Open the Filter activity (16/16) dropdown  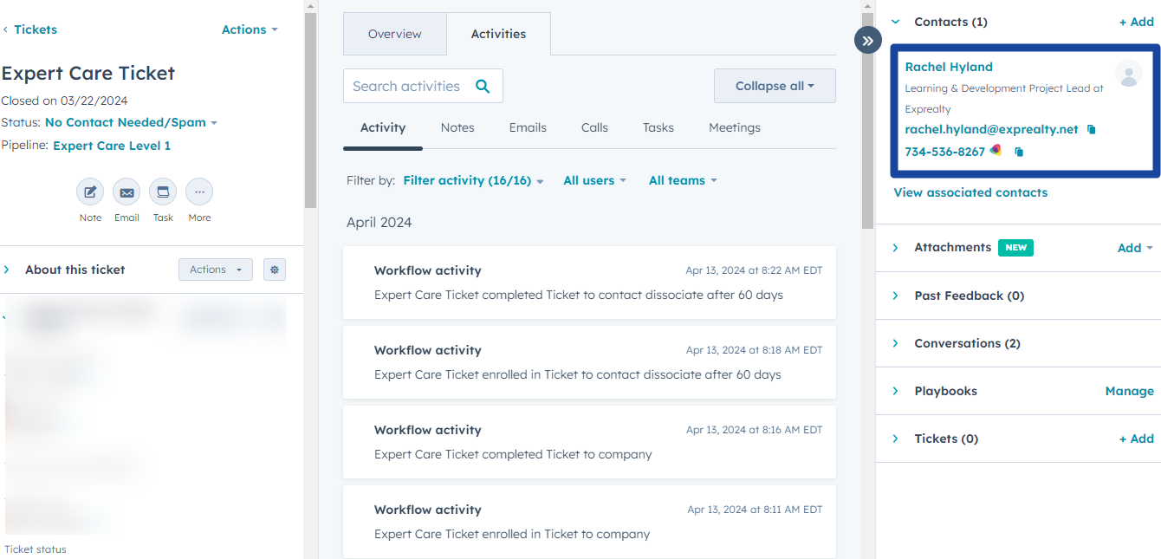point(473,181)
